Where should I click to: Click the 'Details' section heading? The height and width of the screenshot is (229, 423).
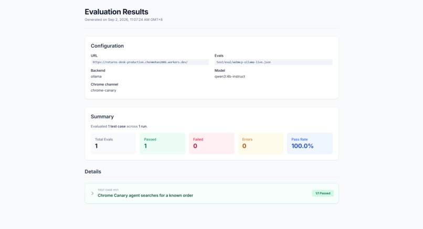pyautogui.click(x=93, y=171)
